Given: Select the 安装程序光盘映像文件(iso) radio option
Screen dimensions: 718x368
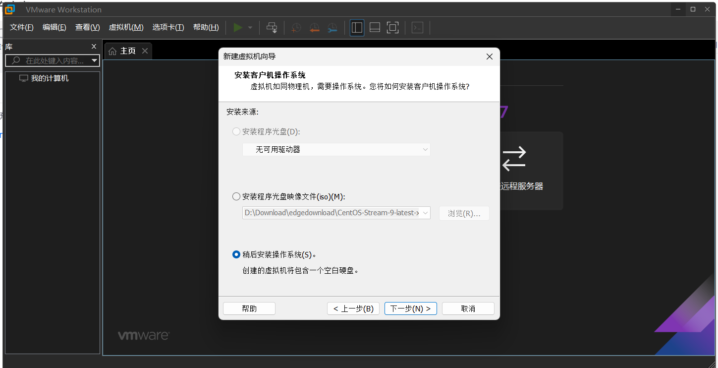Looking at the screenshot, I should pos(236,196).
